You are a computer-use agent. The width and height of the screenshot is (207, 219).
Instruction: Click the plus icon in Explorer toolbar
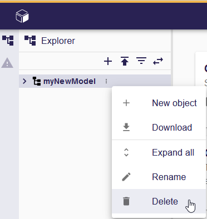click(108, 61)
